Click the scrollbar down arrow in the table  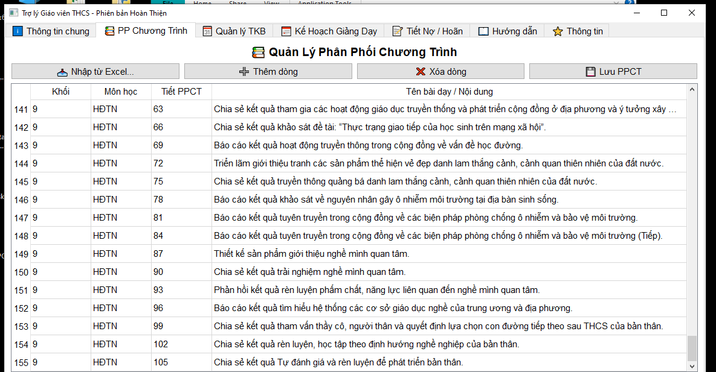(692, 365)
